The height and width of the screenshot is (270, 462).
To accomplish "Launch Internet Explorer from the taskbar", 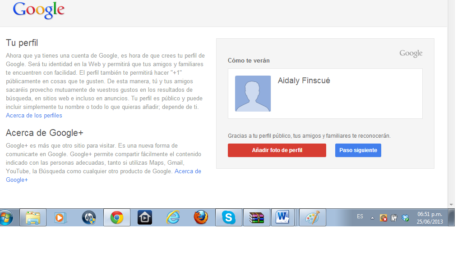I will tap(172, 216).
